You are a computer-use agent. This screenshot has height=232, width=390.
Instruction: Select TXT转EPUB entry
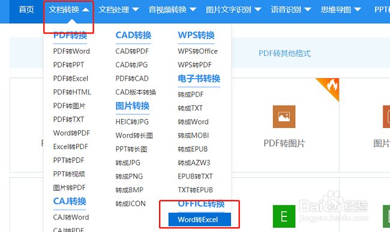click(x=195, y=190)
